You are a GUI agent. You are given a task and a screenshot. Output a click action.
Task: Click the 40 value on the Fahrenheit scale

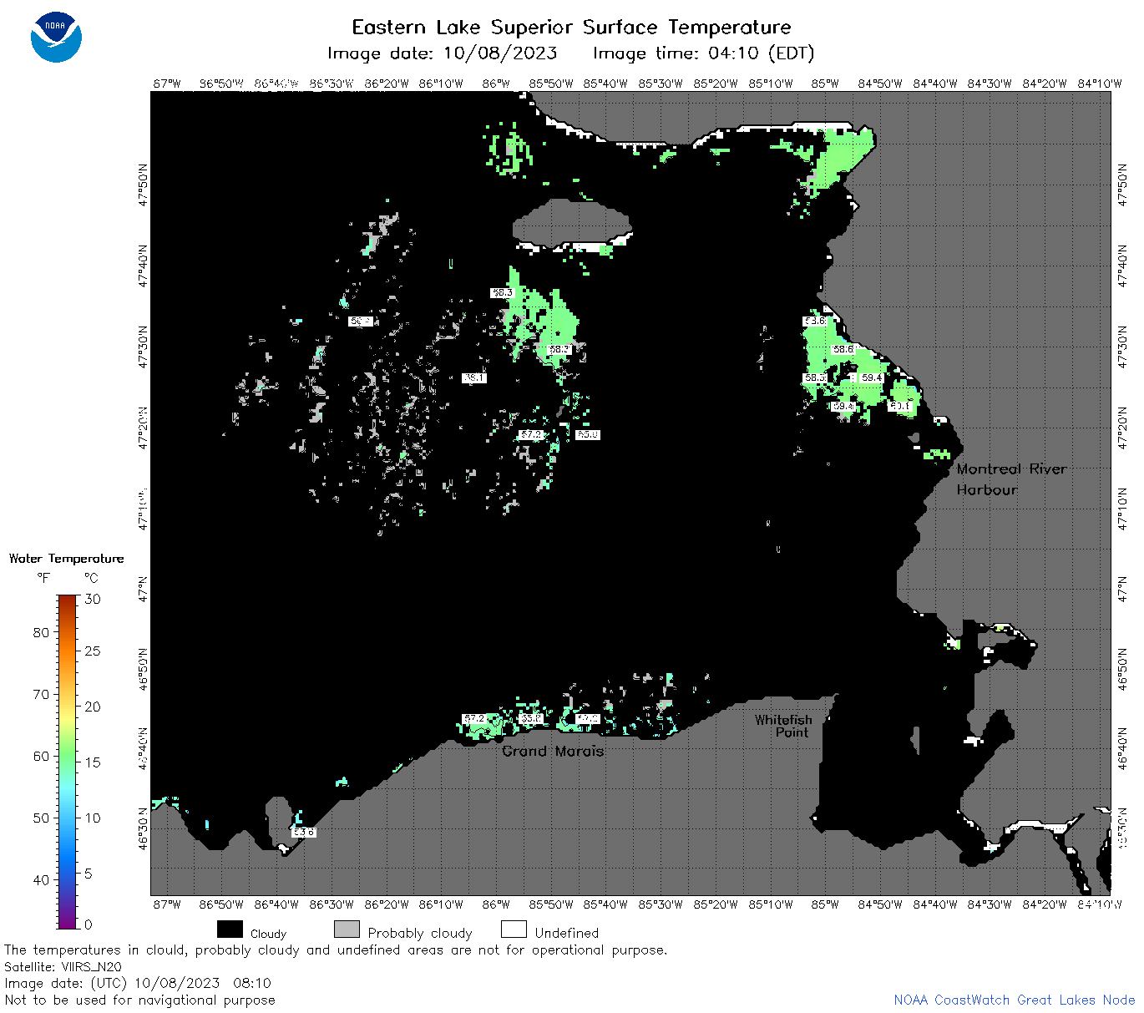(x=41, y=879)
